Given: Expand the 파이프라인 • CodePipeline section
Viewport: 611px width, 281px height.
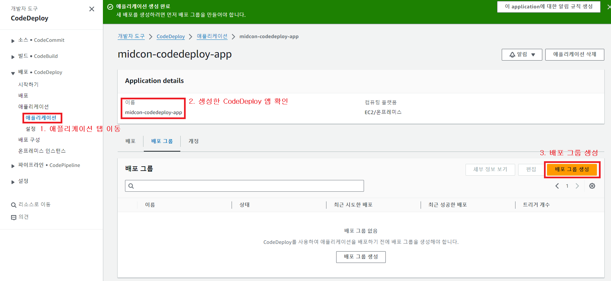Looking at the screenshot, I should [13, 166].
